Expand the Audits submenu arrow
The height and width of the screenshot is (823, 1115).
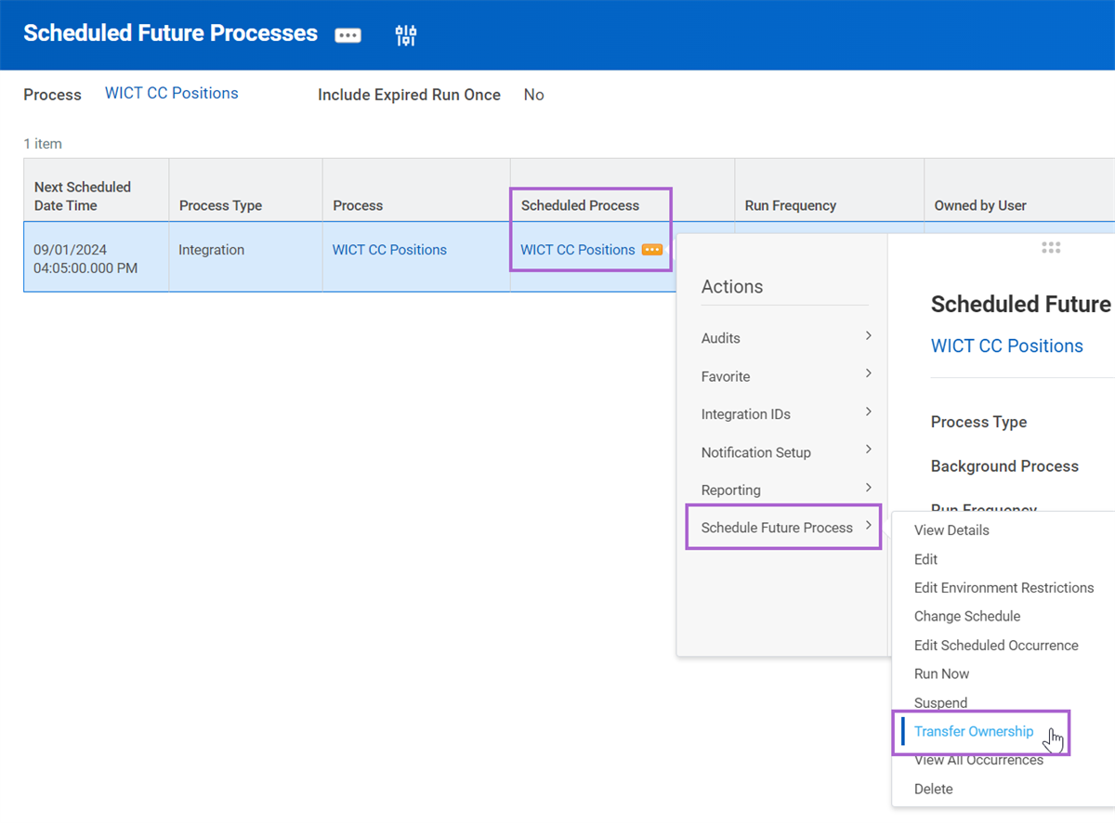tap(869, 335)
